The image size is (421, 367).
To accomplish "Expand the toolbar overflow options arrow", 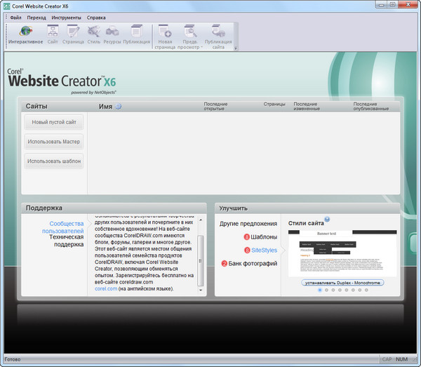I will pyautogui.click(x=236, y=48).
